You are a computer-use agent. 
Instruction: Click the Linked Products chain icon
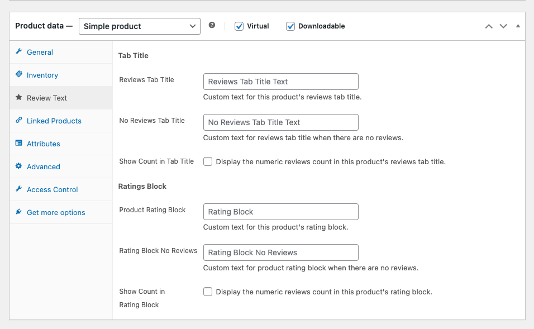coord(19,121)
